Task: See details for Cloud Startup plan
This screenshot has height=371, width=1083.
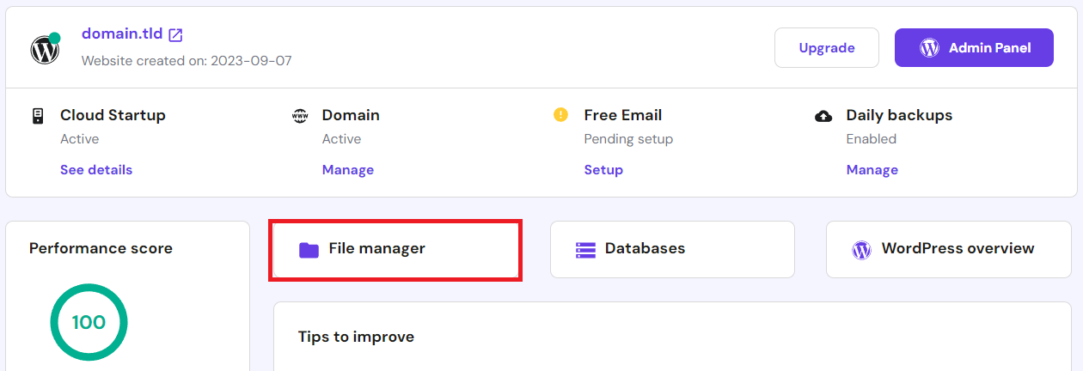Action: pyautogui.click(x=96, y=170)
